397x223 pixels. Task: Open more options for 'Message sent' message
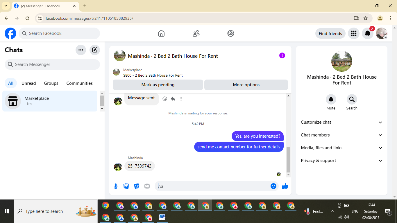[181, 99]
